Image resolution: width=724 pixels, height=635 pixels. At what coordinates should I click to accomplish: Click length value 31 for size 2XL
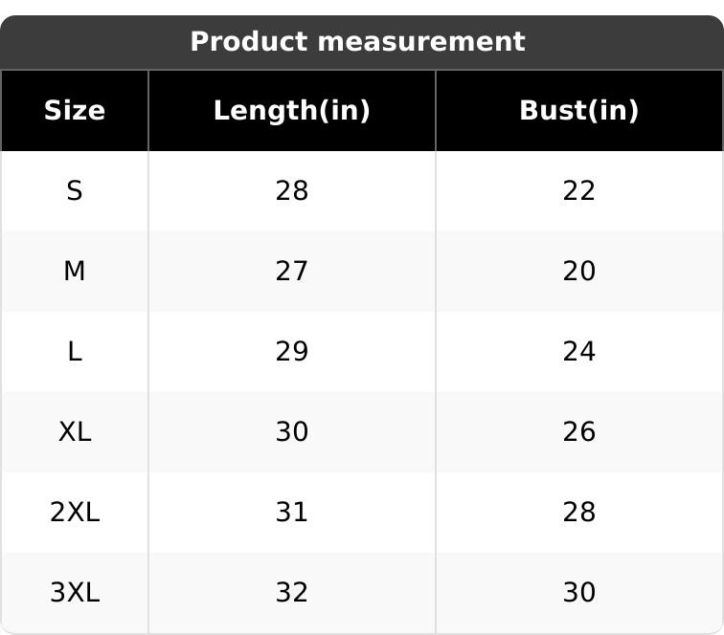(291, 513)
